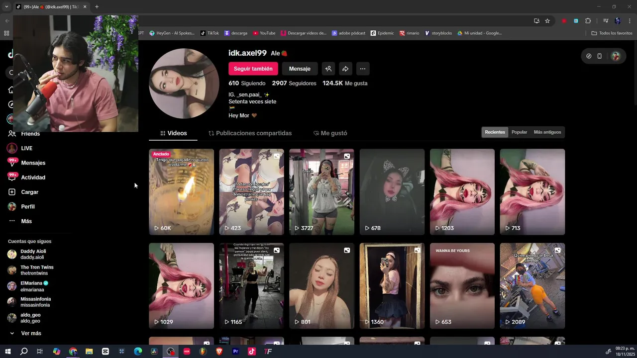Switch to the Videos tab
This screenshot has height=358, width=637.
(173, 133)
